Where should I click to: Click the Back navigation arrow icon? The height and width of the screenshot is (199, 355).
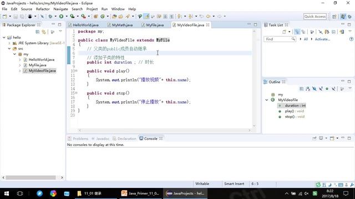point(208,16)
